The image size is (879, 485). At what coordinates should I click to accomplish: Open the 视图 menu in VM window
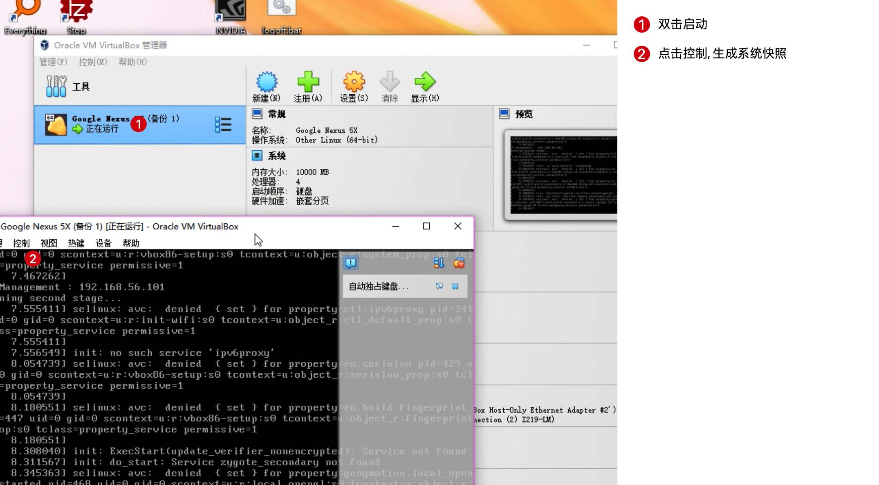pos(49,243)
